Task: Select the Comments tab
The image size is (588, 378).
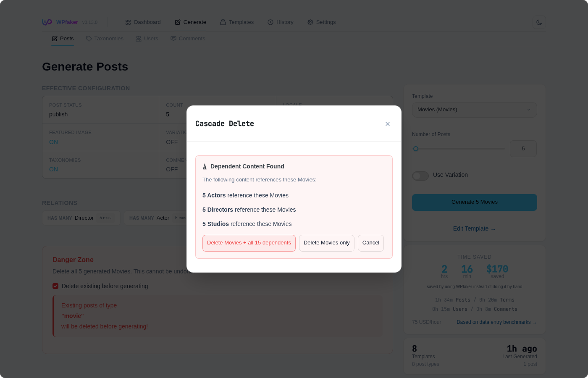Action: pos(188,38)
